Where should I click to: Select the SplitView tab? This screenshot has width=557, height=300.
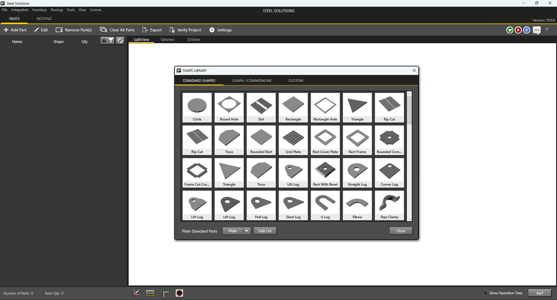pyautogui.click(x=141, y=40)
